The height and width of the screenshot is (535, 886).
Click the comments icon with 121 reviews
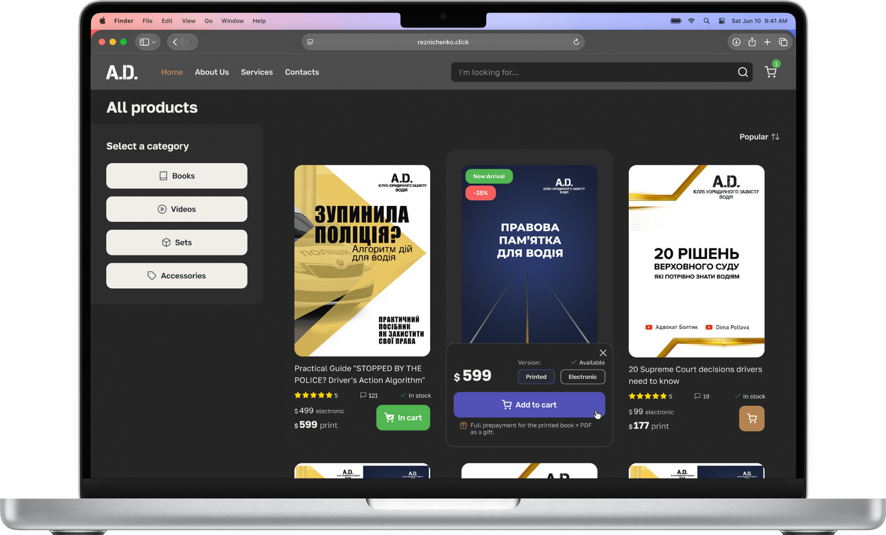(x=363, y=395)
